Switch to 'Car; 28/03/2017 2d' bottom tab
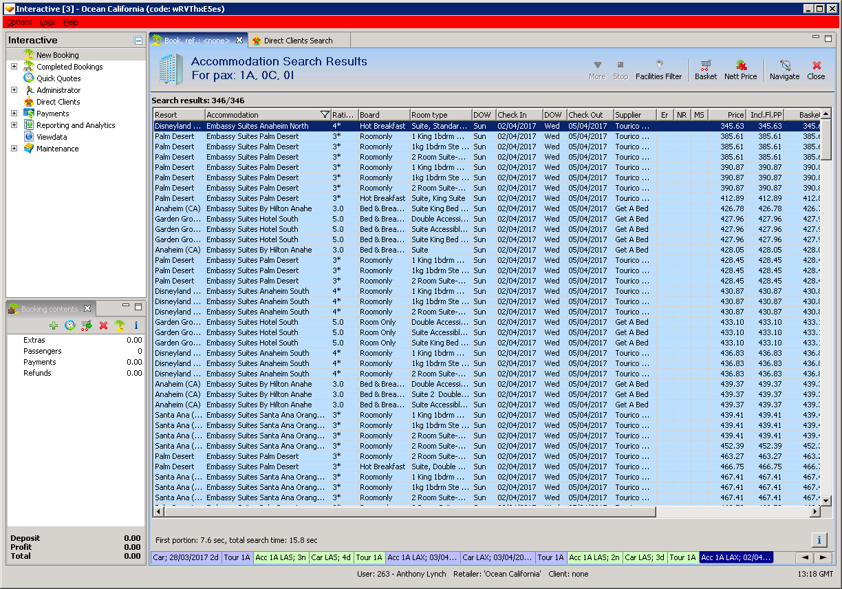The width and height of the screenshot is (842, 589). pos(185,557)
